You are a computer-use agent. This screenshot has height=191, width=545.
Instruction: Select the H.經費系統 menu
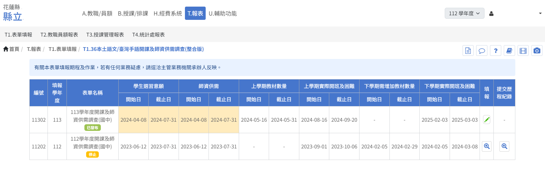pyautogui.click(x=168, y=14)
